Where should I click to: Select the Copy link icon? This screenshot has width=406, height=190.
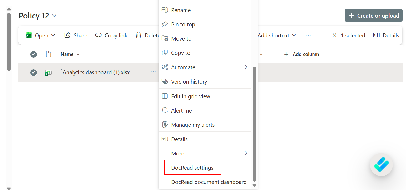pyautogui.click(x=98, y=35)
